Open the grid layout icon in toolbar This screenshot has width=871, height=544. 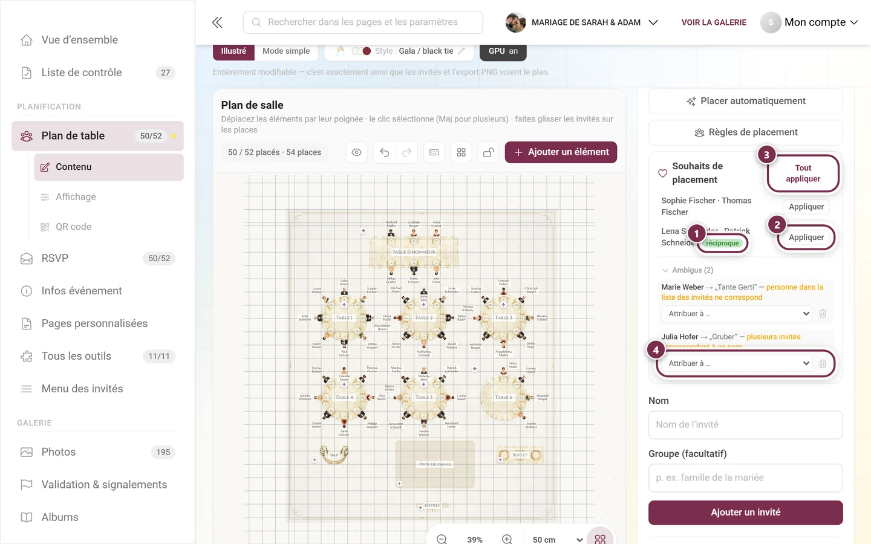click(462, 152)
